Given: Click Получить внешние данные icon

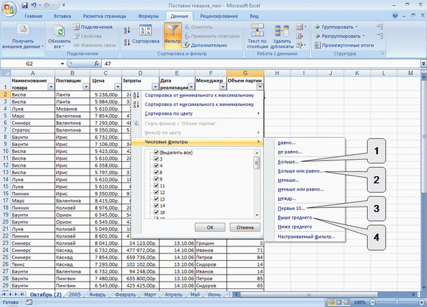Looking at the screenshot, I should [23, 30].
